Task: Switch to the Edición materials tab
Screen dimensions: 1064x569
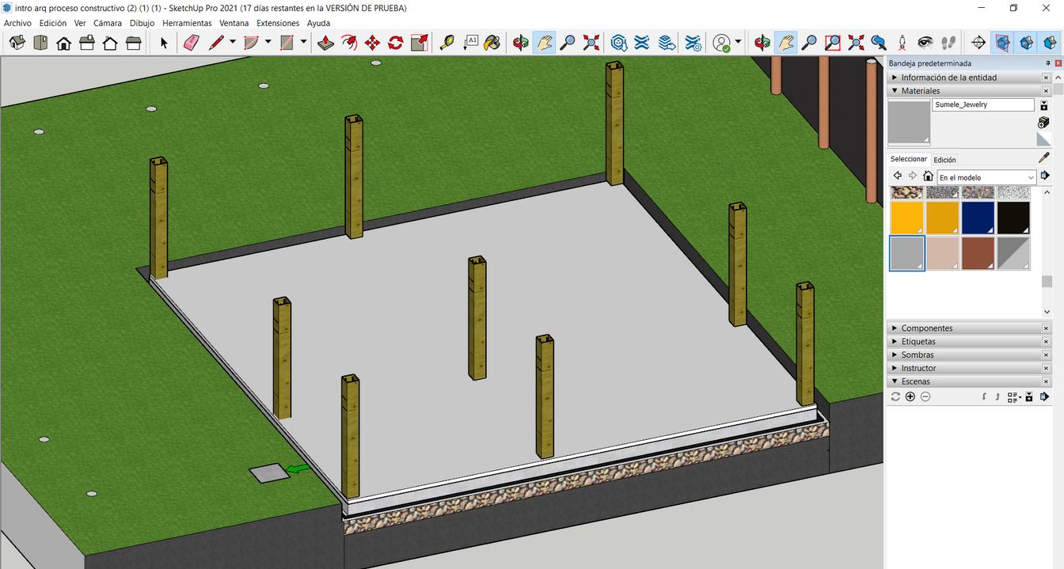Action: pos(944,160)
